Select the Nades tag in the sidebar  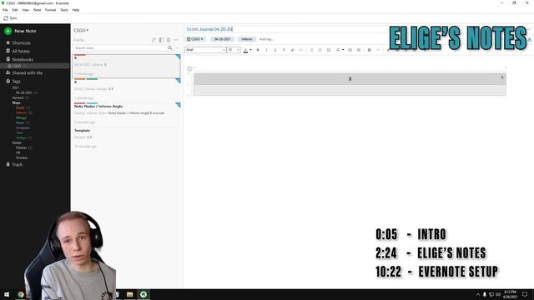tap(17, 142)
